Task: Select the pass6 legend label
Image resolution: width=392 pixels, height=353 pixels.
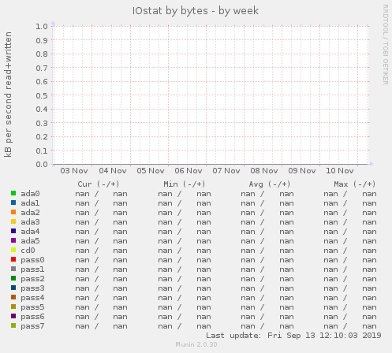Action: pyautogui.click(x=32, y=317)
